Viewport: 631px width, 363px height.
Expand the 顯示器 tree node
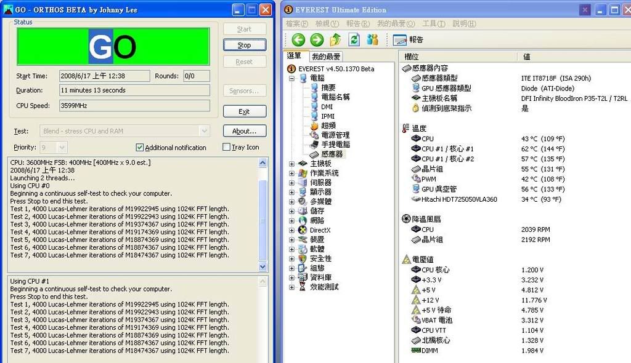point(291,192)
